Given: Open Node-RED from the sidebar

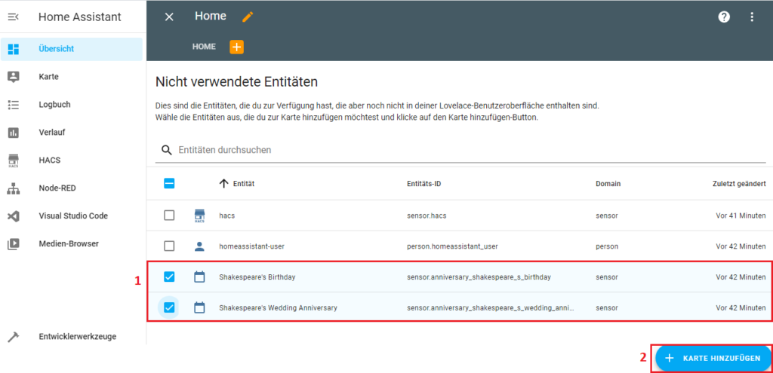Looking at the screenshot, I should pyautogui.click(x=57, y=188).
